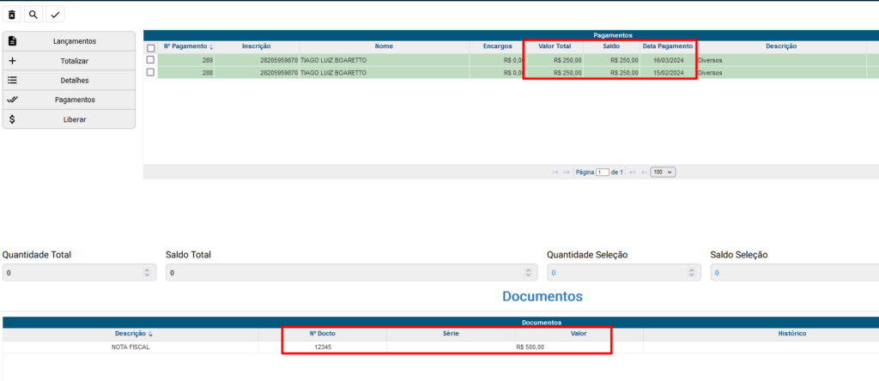Click the Página number input field
879x381 pixels.
[x=603, y=172]
